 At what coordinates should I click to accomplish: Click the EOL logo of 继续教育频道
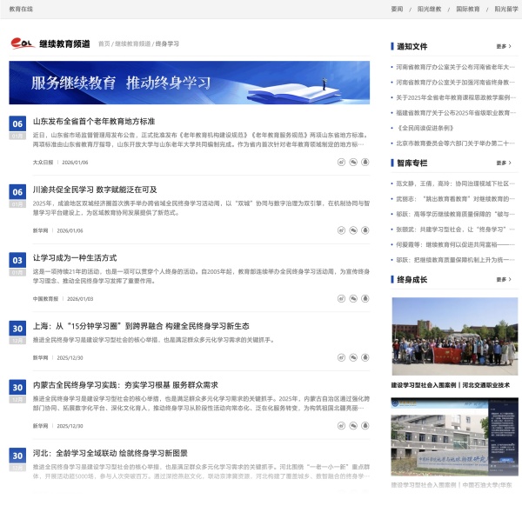[23, 43]
